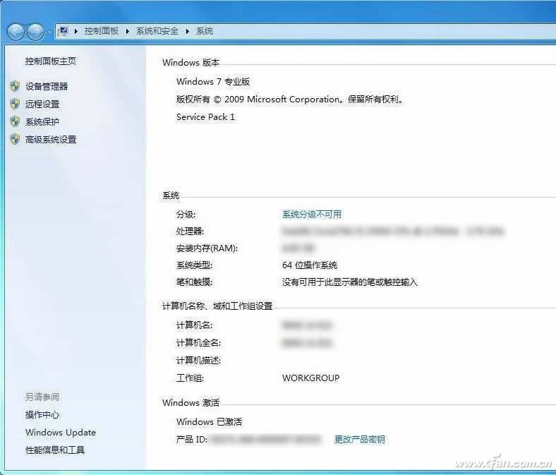Go forward with the Forward arrow button

tap(36, 32)
